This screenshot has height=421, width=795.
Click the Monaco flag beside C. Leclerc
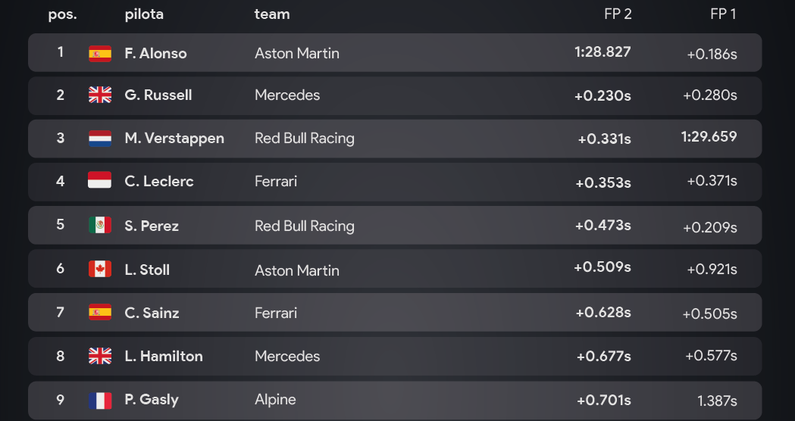[x=100, y=180]
